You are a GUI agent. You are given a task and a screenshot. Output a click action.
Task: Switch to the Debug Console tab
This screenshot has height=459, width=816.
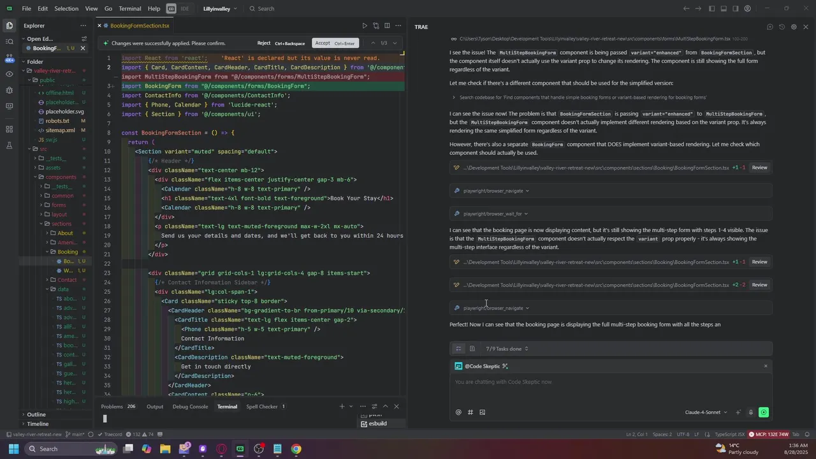[190, 407]
